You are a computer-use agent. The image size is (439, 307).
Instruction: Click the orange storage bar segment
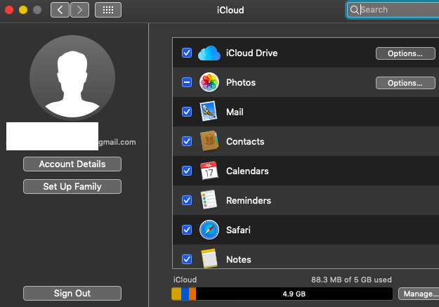tap(192, 294)
